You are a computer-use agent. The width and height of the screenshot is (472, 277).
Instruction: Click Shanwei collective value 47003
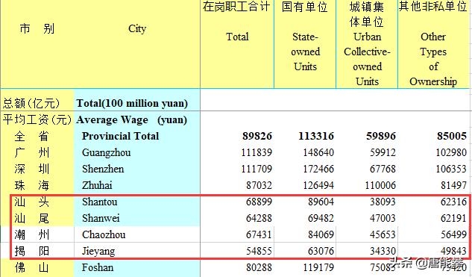(x=383, y=218)
